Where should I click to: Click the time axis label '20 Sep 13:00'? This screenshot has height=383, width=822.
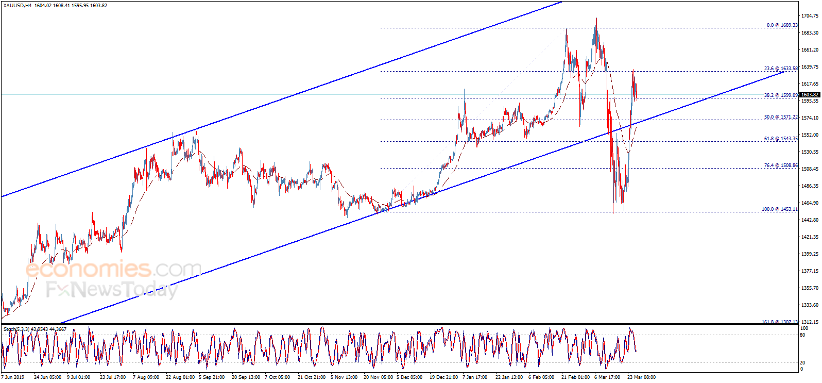tap(246, 377)
